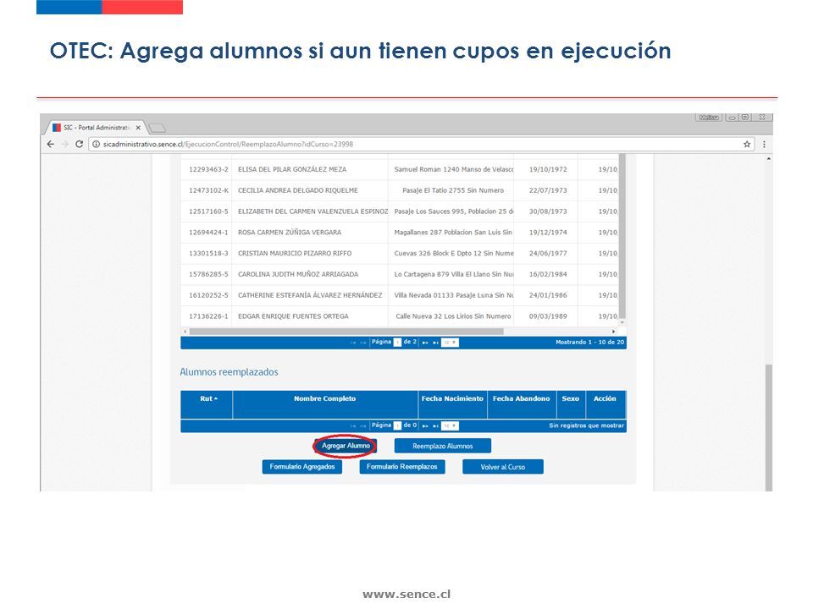Click the Volver al Curso button
Screen dimensions: 813x609
click(503, 467)
